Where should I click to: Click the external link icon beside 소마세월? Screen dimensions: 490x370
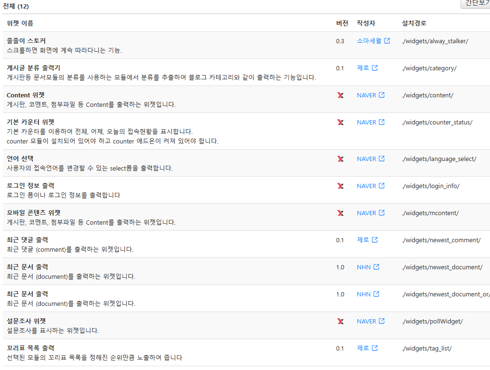(387, 41)
